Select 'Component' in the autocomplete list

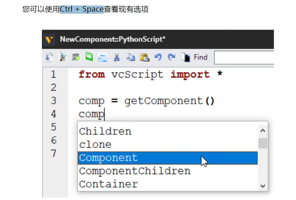tap(108, 158)
